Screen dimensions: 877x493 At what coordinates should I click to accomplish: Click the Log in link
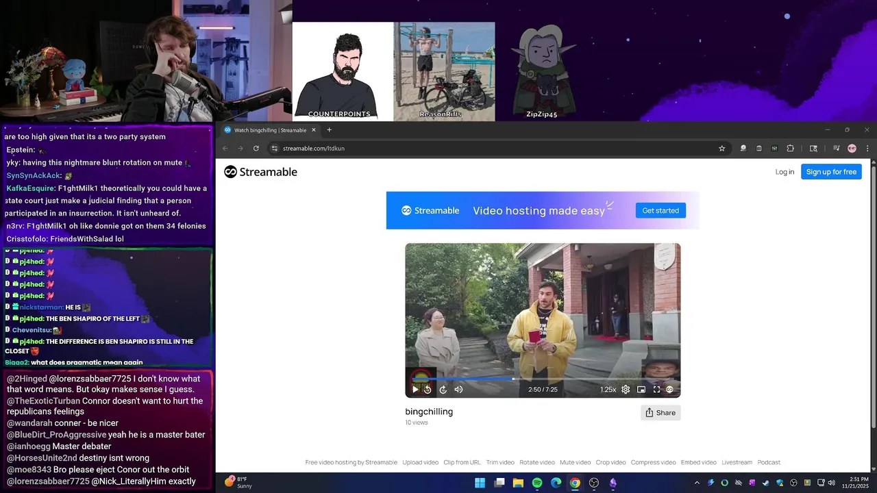tap(785, 172)
